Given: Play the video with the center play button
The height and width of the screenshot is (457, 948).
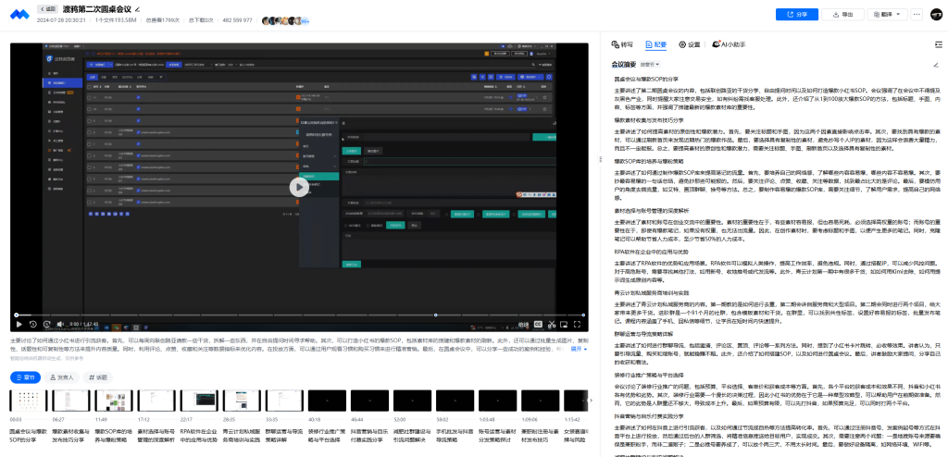Looking at the screenshot, I should point(299,187).
